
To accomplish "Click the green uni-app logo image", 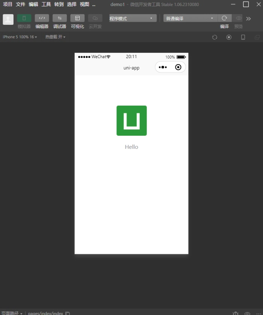I will pos(131,120).
